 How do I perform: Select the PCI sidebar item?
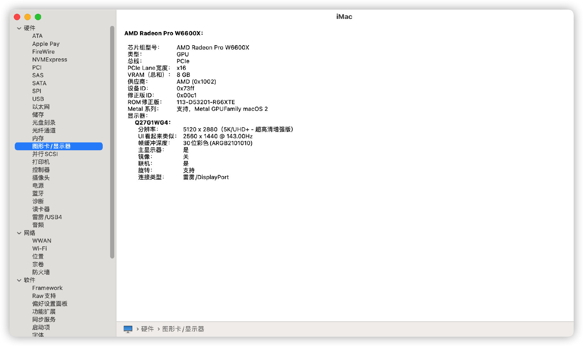37,68
